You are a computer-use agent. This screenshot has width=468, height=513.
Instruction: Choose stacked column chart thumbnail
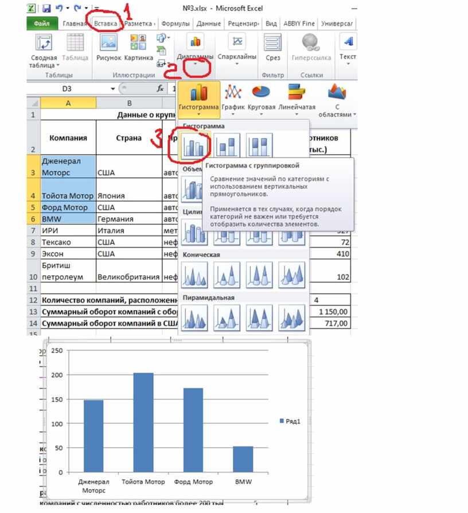click(227, 146)
